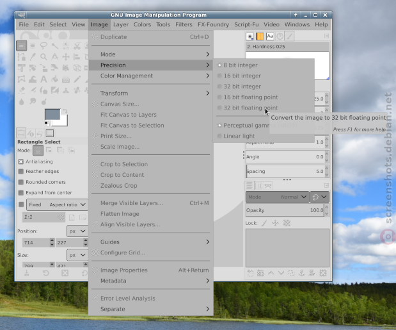Toggle Antialiasing checkbox

click(x=21, y=161)
